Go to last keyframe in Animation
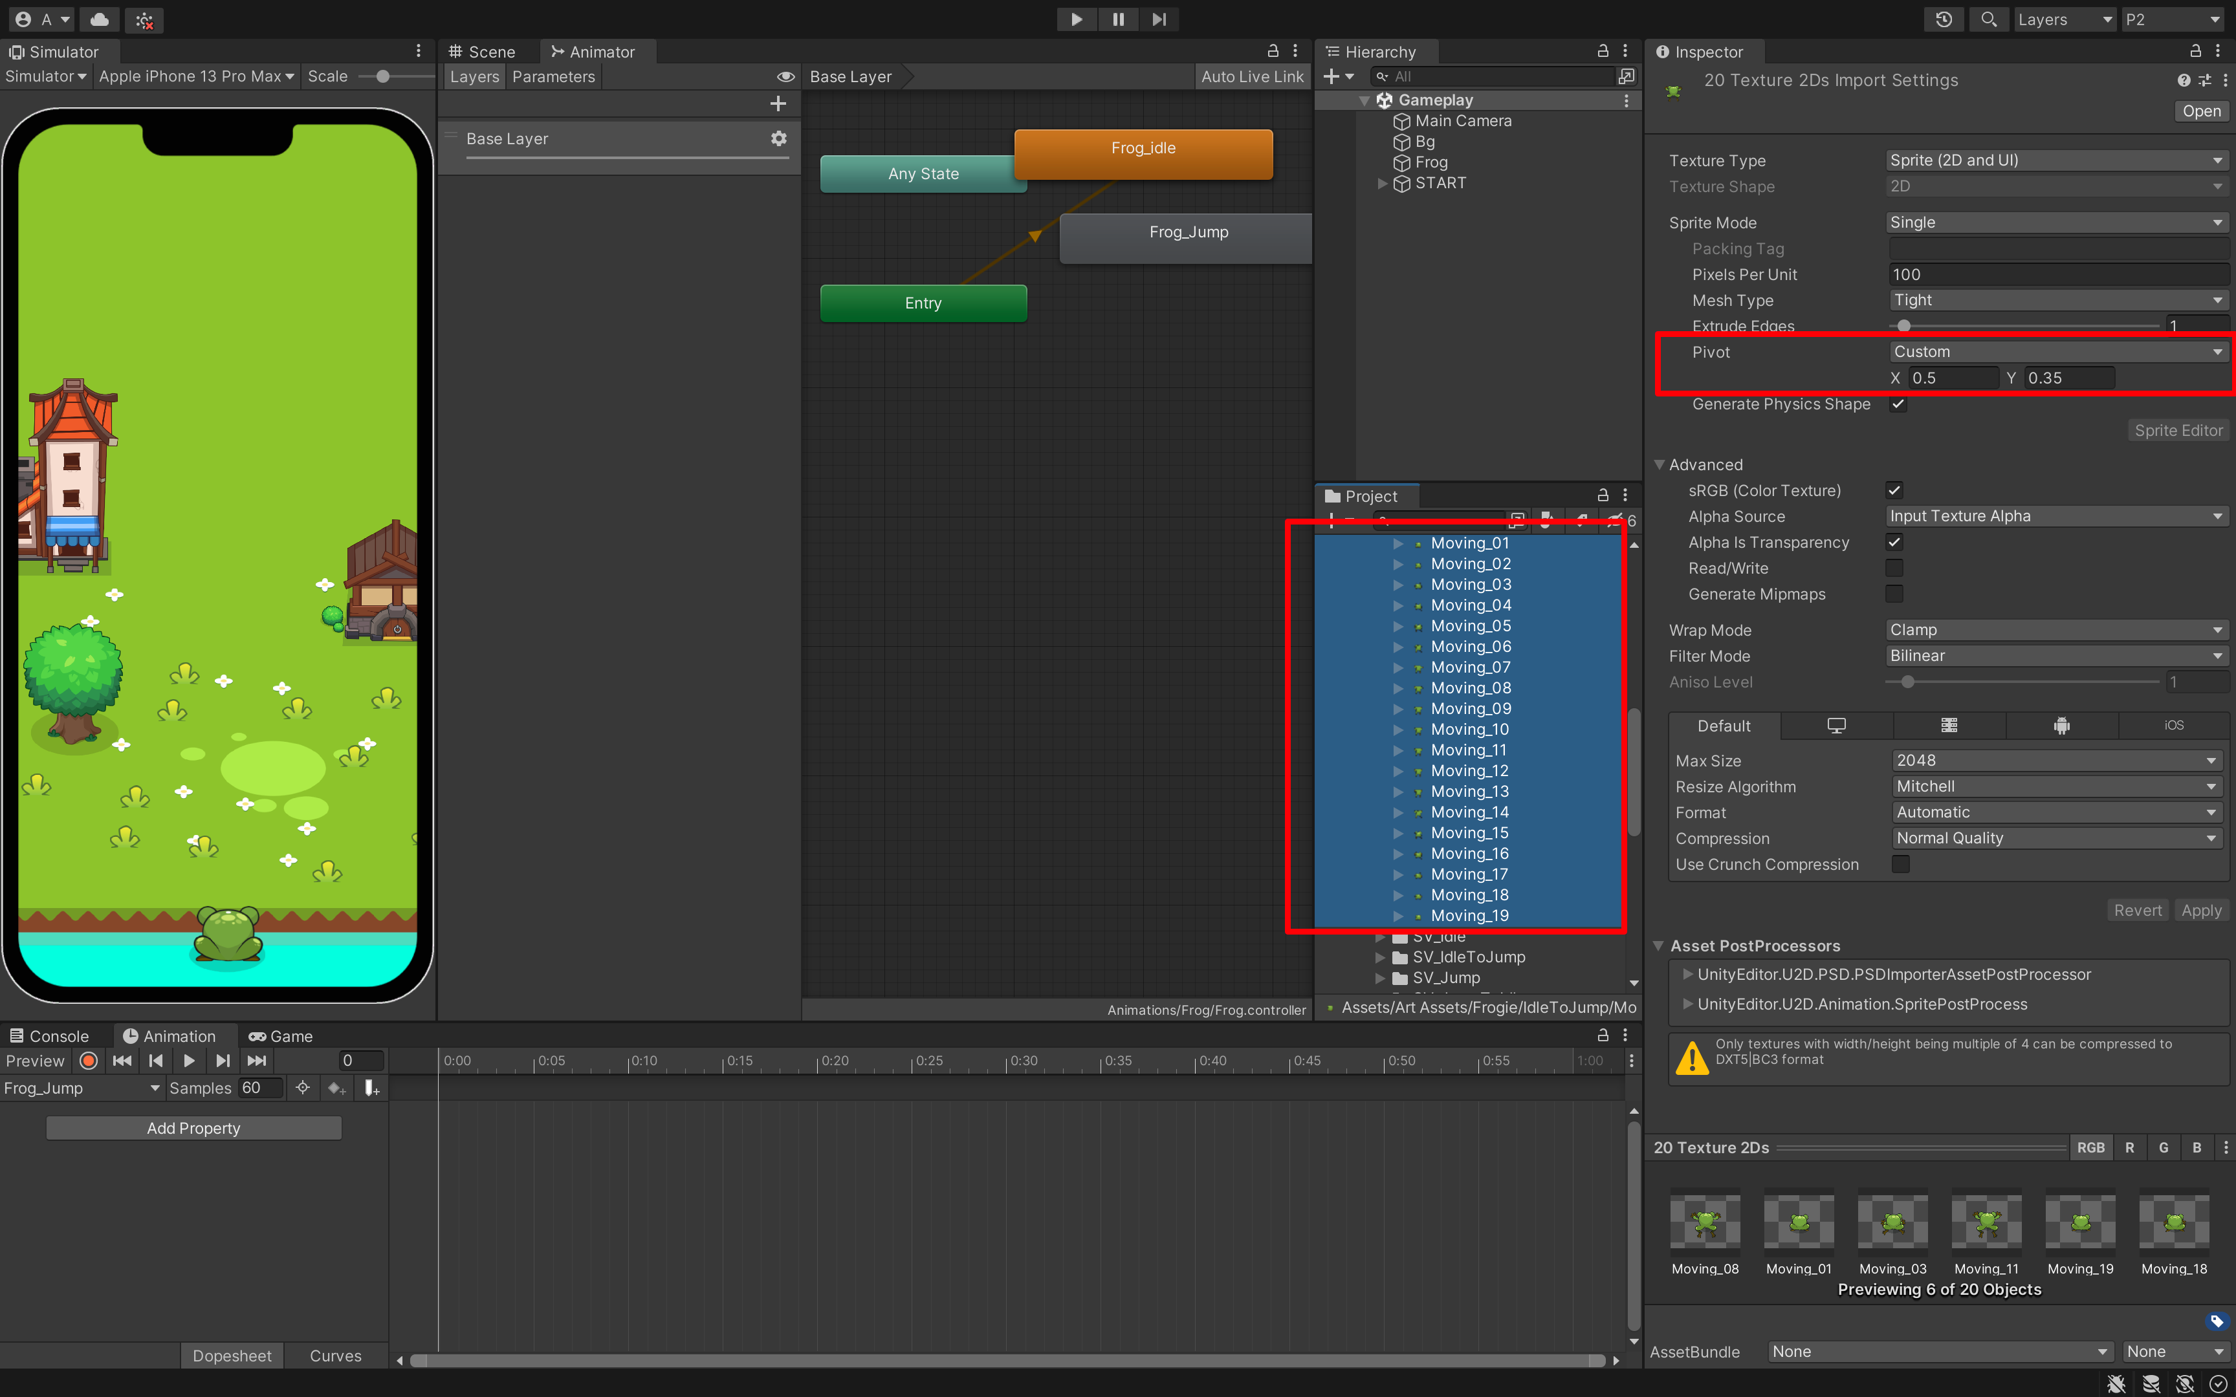Image resolution: width=2236 pixels, height=1397 pixels. (257, 1061)
